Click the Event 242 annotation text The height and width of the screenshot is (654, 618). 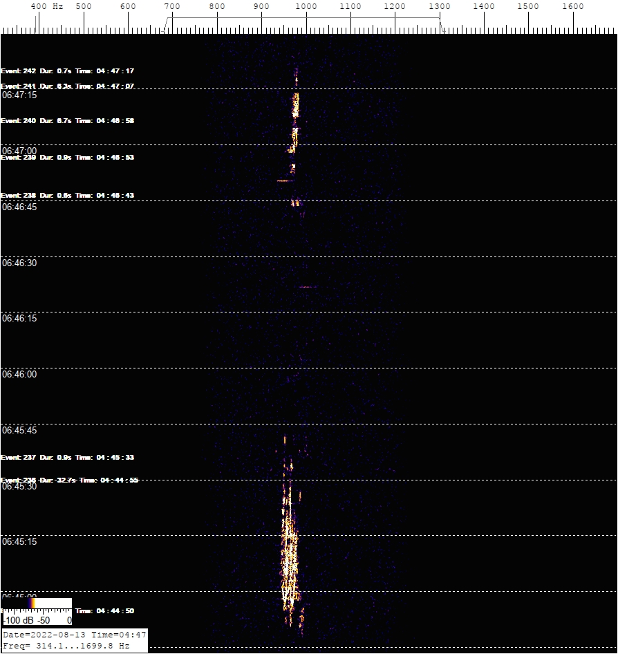(68, 71)
